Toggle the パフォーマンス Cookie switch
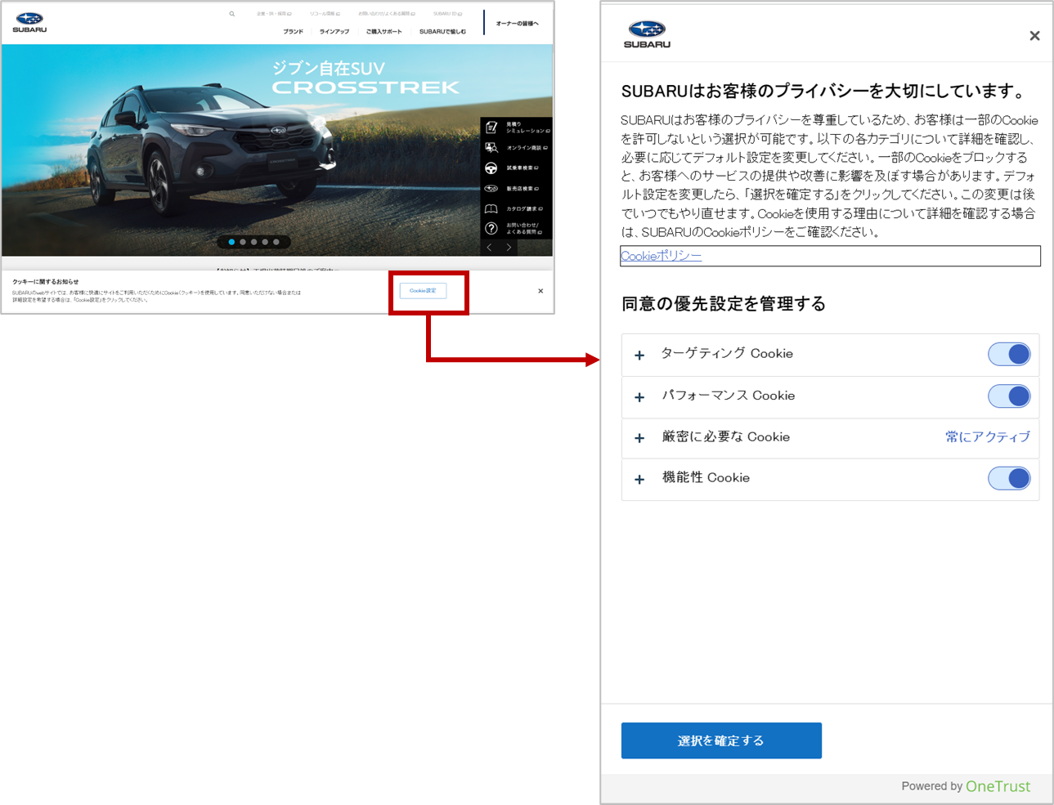 (1009, 396)
